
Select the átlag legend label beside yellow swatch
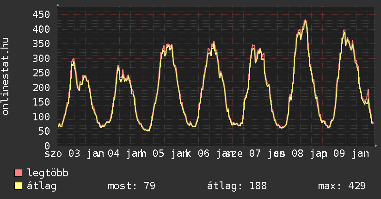[42, 187]
